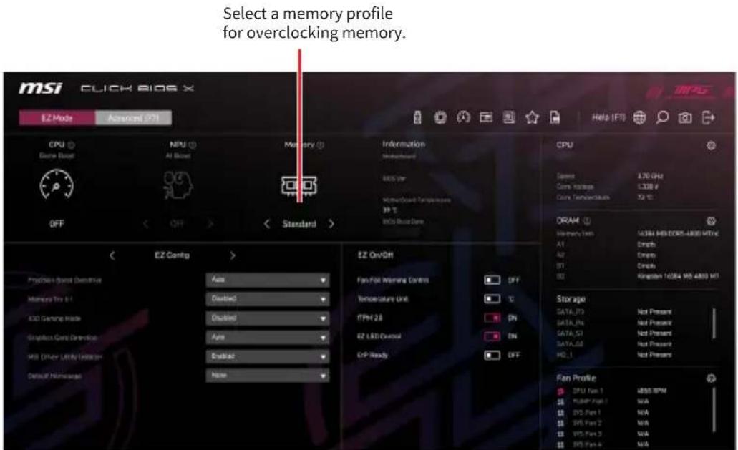Open search with the magnifier icon

(662, 117)
